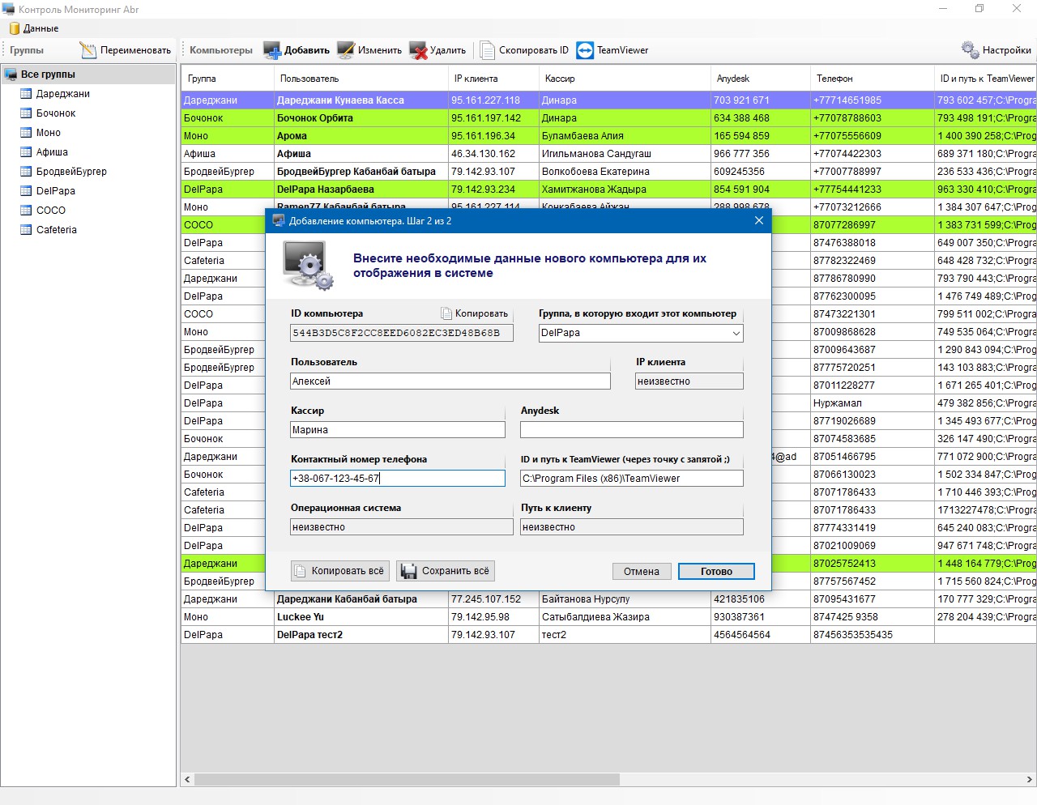
Task: Open the group dropdown showing DelPapa
Action: [641, 333]
